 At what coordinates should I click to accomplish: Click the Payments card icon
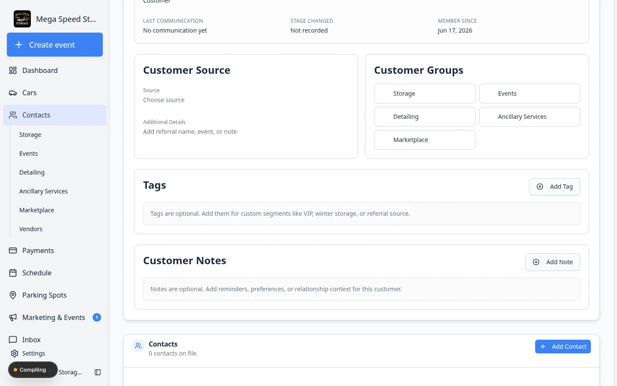(13, 250)
